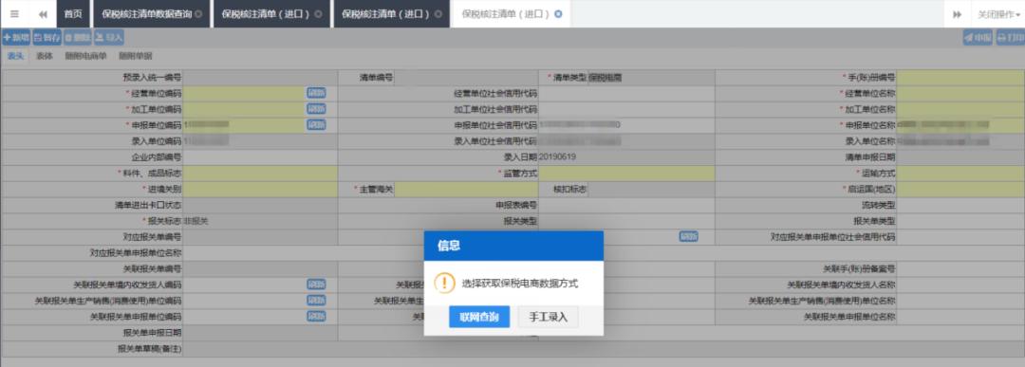Close the second 保税核注清单（进口）tab
The image size is (1025, 367).
pyautogui.click(x=438, y=13)
